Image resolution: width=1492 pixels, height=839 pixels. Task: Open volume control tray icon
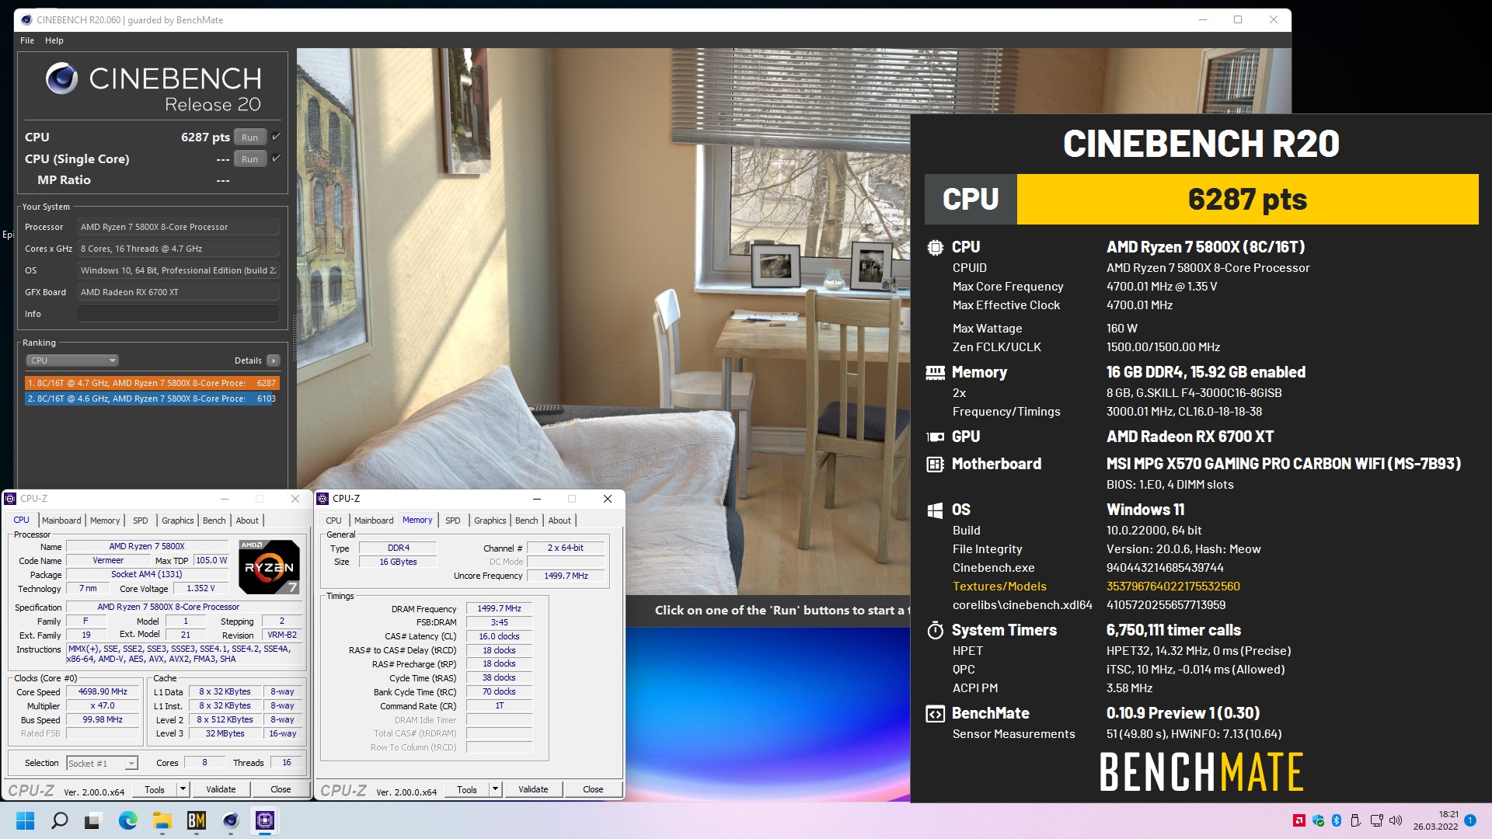1396,820
